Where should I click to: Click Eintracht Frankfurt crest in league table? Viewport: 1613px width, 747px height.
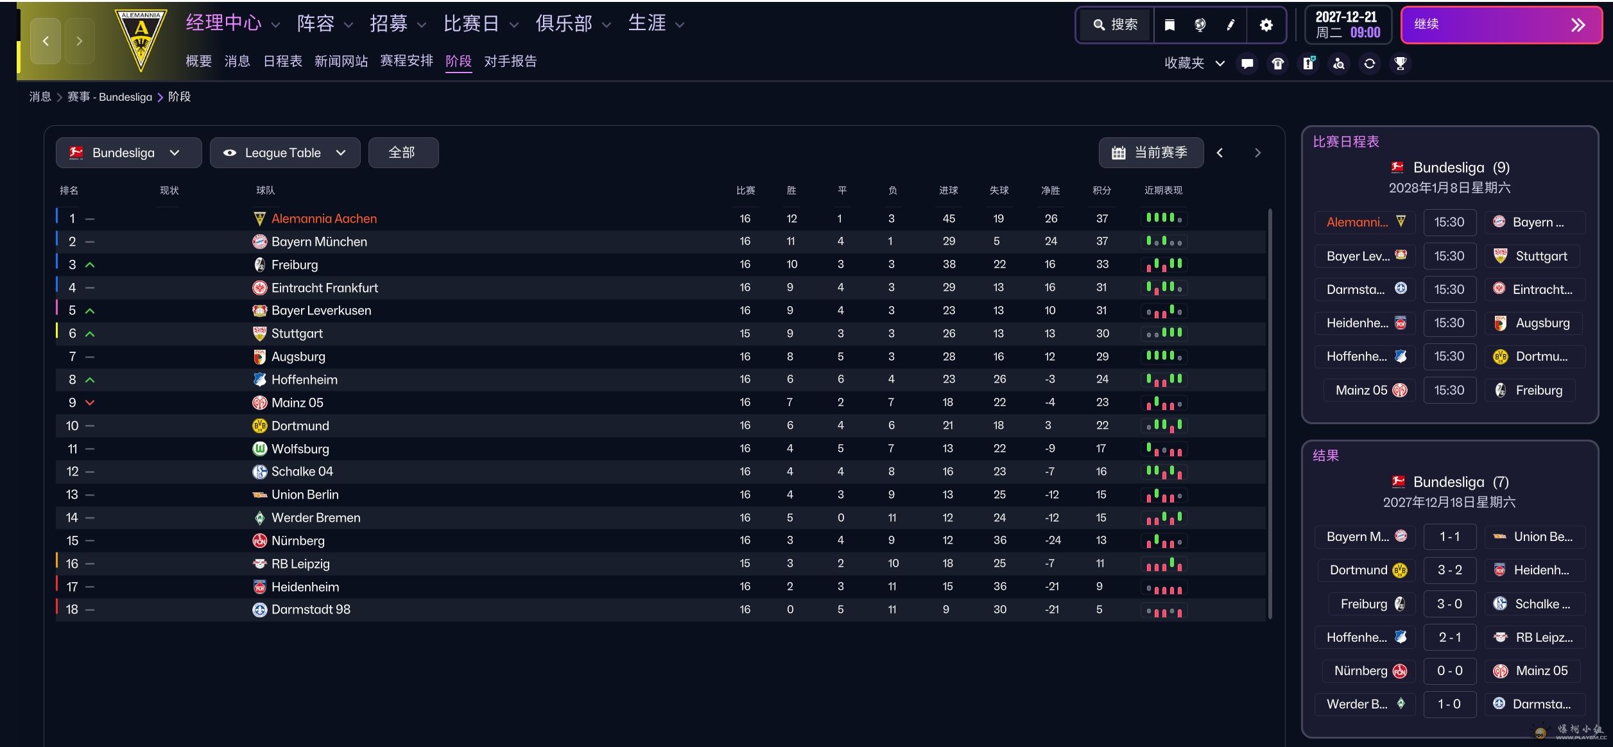pos(259,288)
